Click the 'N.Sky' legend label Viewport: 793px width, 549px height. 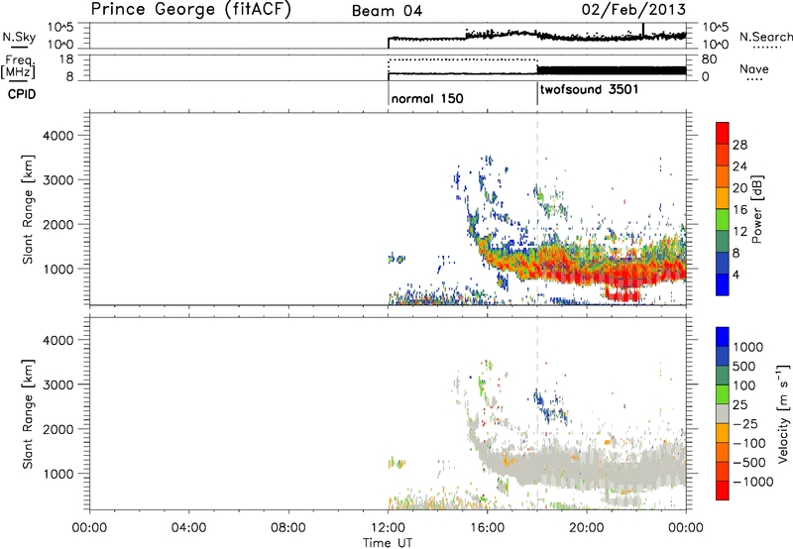click(x=19, y=38)
